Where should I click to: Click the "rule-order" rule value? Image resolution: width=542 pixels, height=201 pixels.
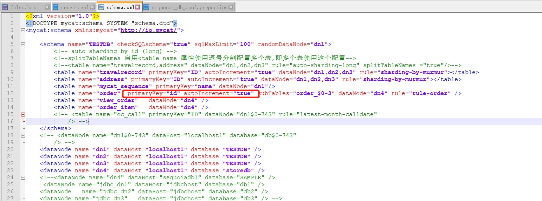tap(430, 93)
